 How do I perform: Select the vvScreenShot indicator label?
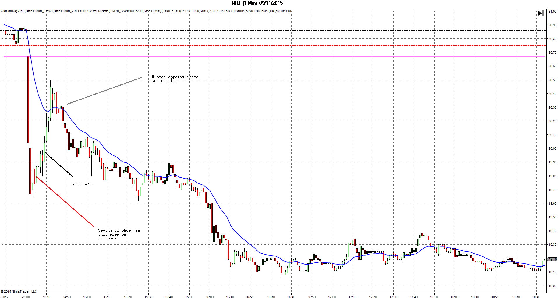pos(206,11)
